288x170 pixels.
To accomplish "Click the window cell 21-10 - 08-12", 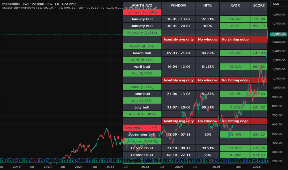I will point(179,148).
